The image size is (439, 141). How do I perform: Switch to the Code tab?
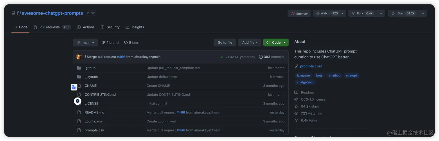pyautogui.click(x=20, y=27)
